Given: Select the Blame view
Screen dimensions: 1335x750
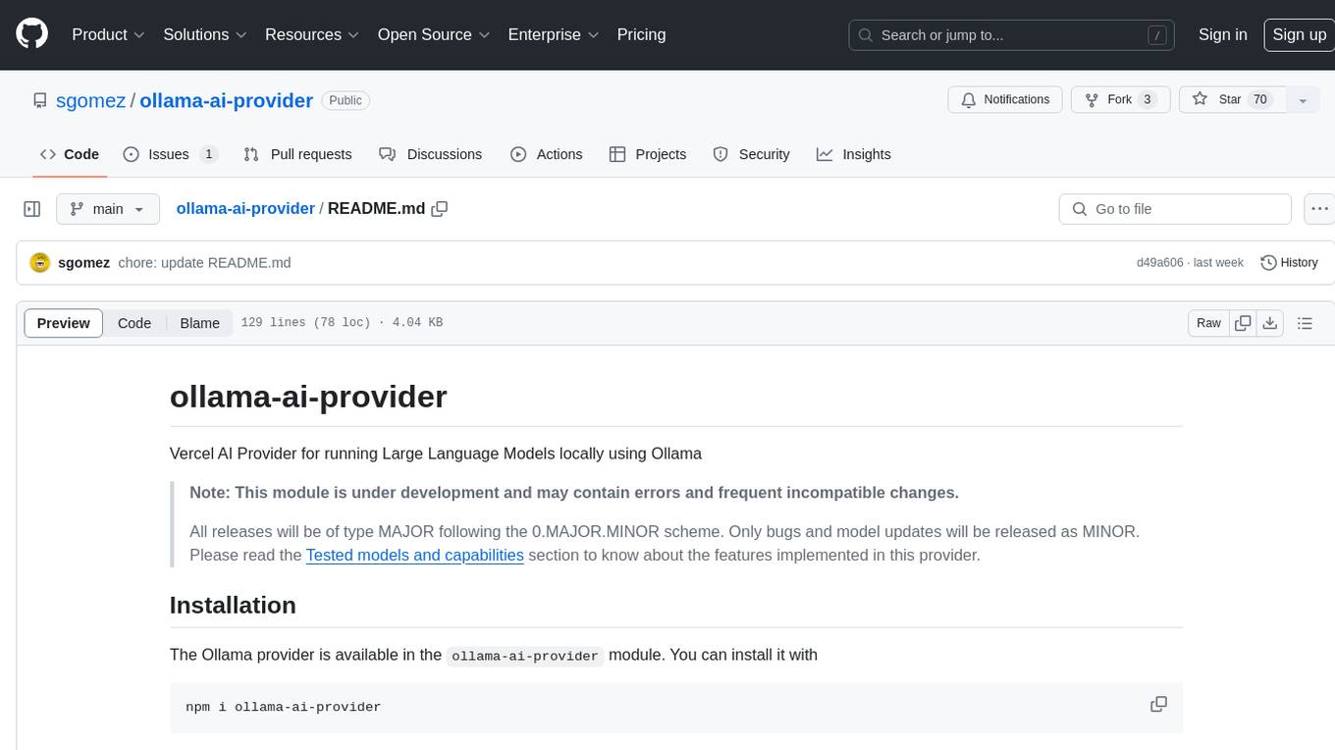Looking at the screenshot, I should coord(199,323).
